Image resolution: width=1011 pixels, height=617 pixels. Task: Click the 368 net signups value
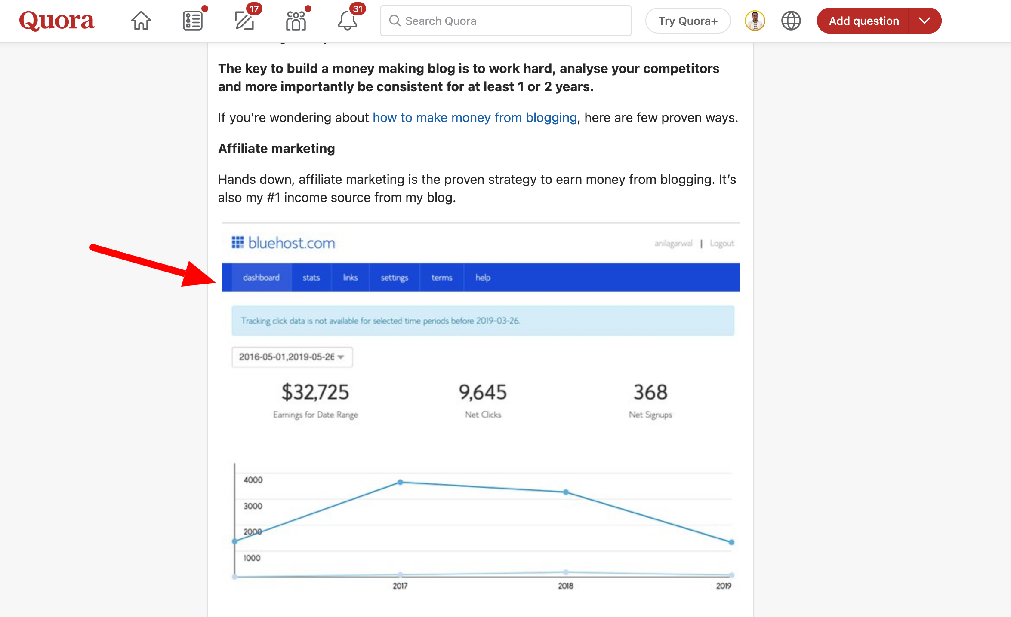650,392
